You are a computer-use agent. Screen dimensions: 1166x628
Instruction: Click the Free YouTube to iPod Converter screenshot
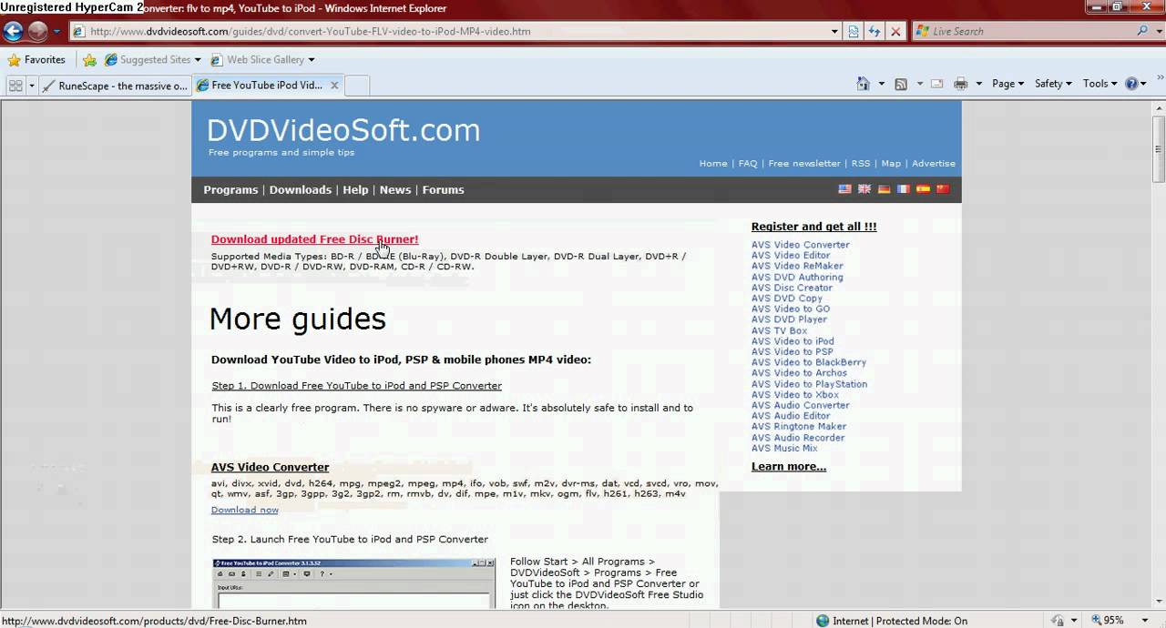pyautogui.click(x=354, y=584)
